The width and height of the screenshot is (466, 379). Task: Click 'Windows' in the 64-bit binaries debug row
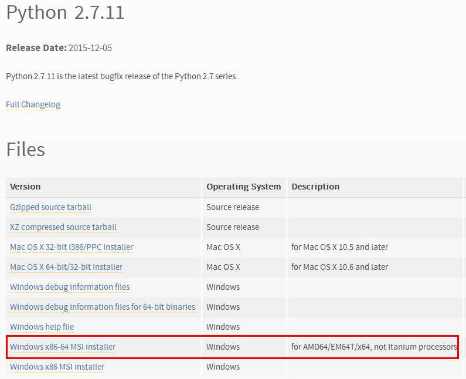point(223,307)
